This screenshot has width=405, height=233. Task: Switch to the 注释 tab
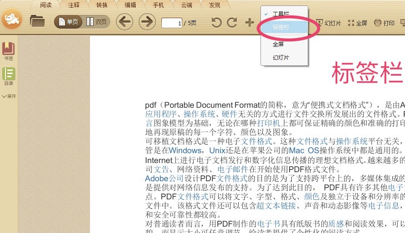pos(74,5)
